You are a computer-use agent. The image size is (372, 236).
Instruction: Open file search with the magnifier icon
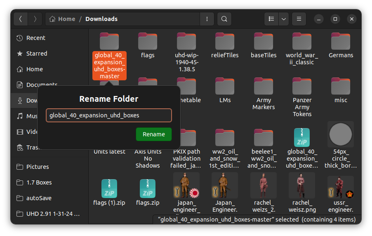tap(224, 19)
